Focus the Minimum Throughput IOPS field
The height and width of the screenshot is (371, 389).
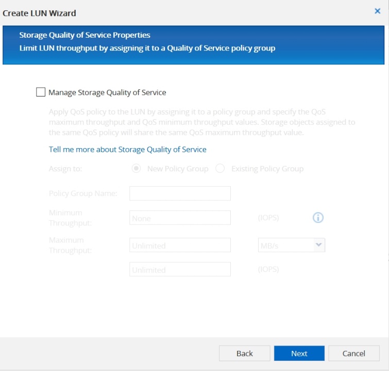(x=180, y=218)
